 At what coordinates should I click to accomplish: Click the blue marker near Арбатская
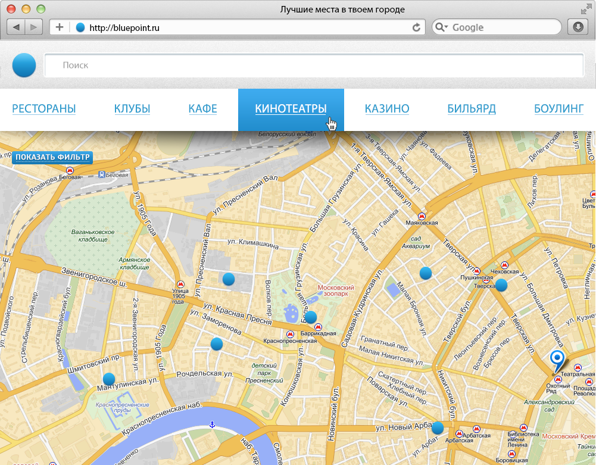438,427
